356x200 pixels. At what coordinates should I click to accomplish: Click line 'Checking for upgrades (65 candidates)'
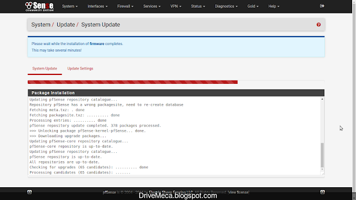click(89, 167)
